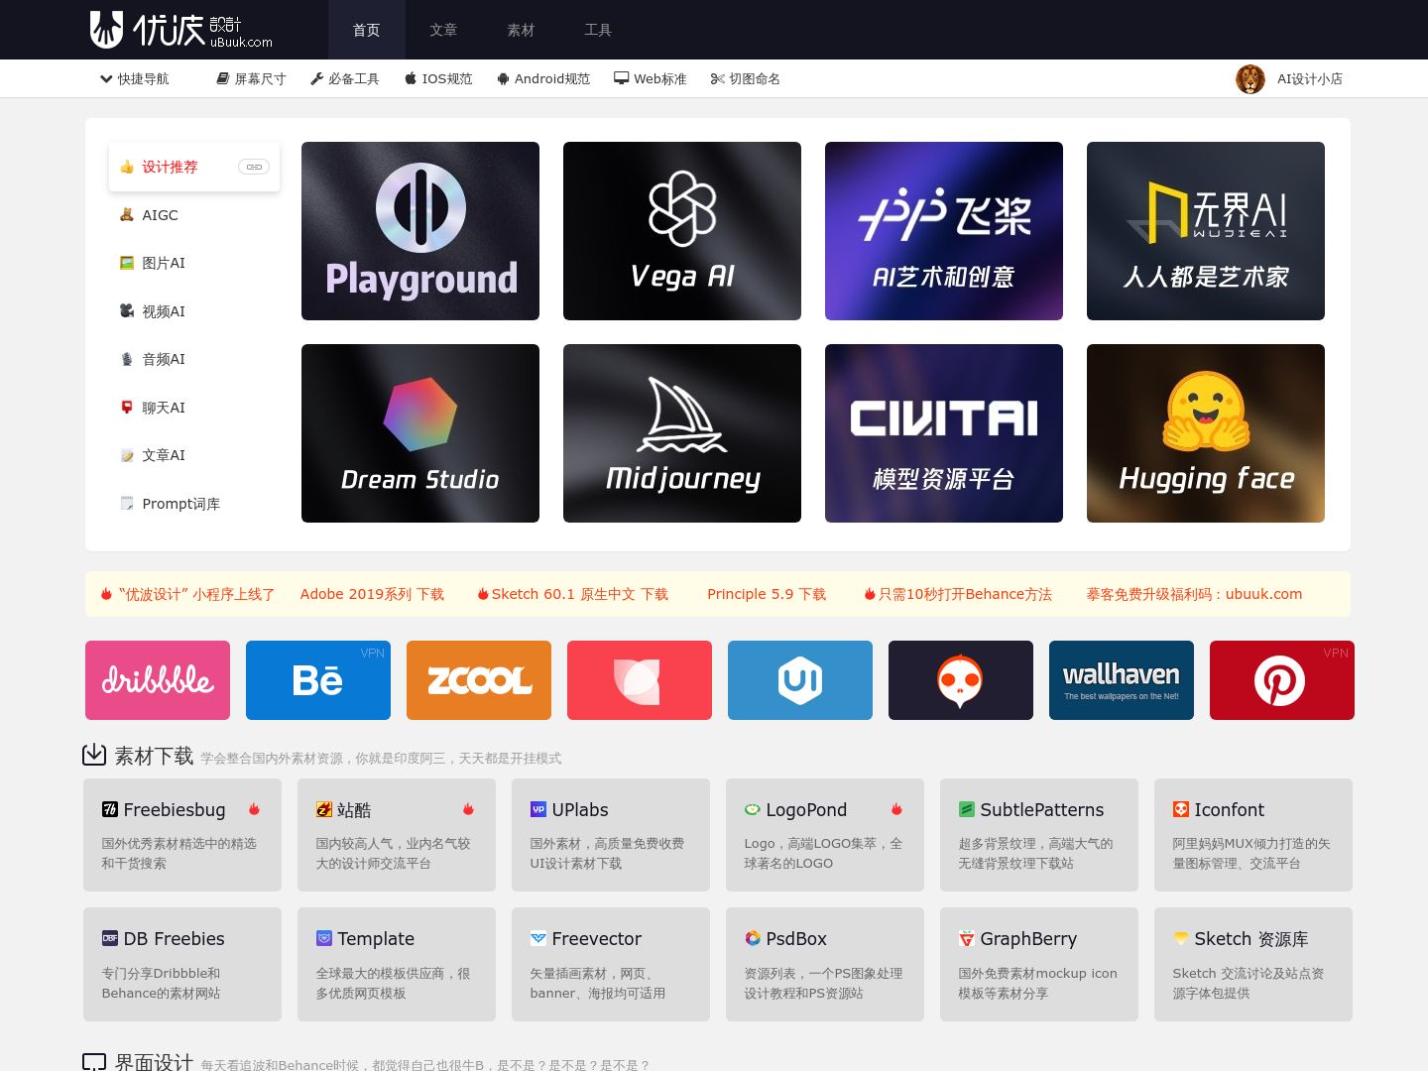Open Android规范 guideline link
This screenshot has width=1428, height=1071.
[x=543, y=78]
